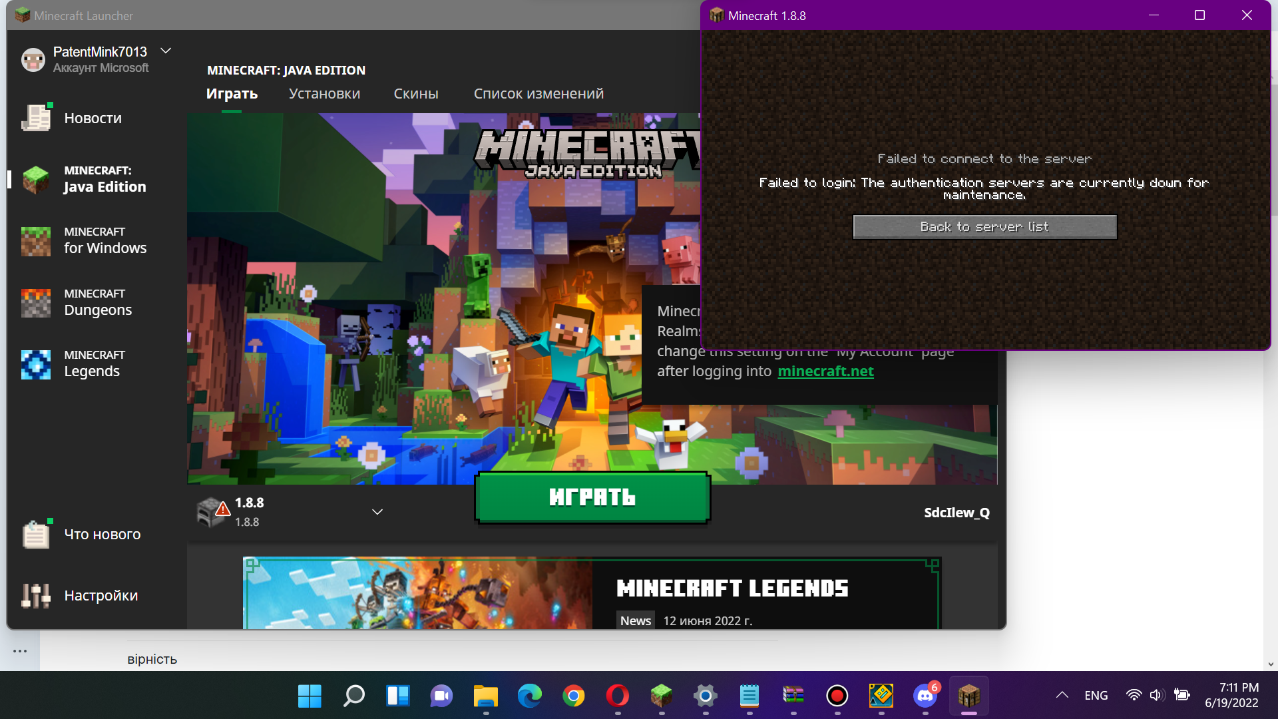The image size is (1278, 719).
Task: Open Список изменений tab
Action: coord(538,94)
